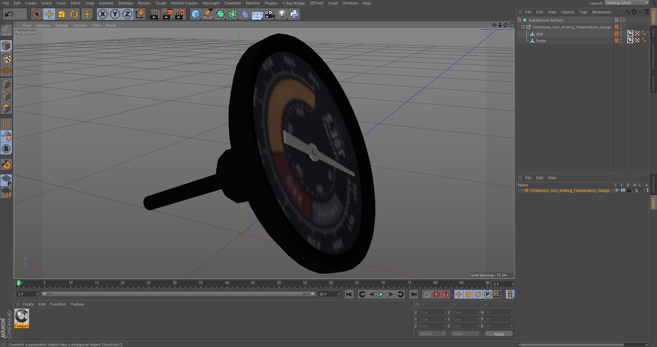This screenshot has width=657, height=347.
Task: Toggle Subdivision Surface enable checkmark
Action: (x=624, y=20)
